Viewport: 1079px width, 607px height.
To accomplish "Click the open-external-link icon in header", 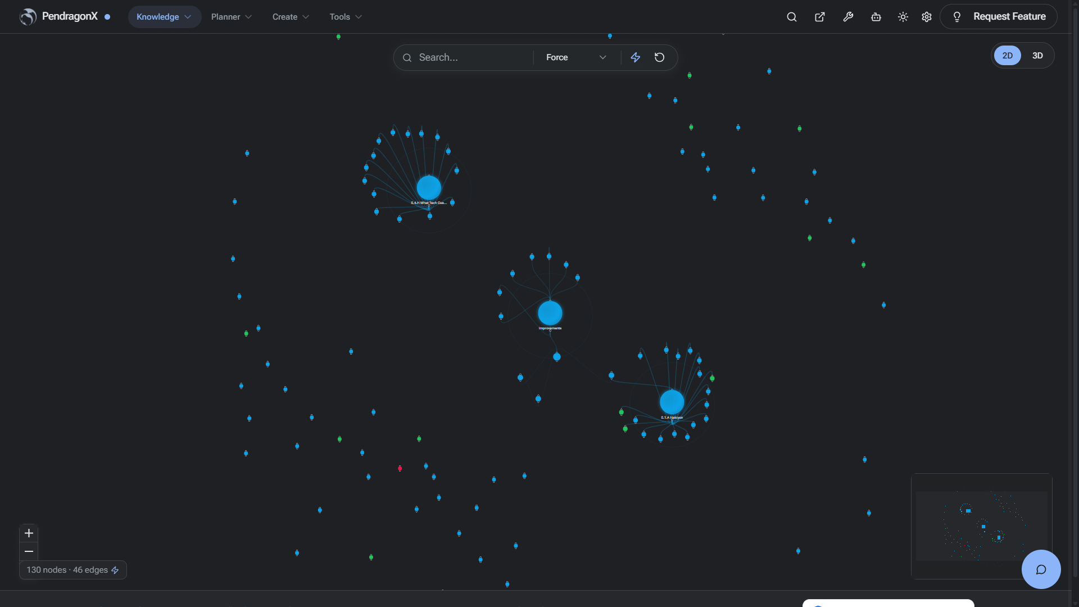I will pyautogui.click(x=819, y=17).
